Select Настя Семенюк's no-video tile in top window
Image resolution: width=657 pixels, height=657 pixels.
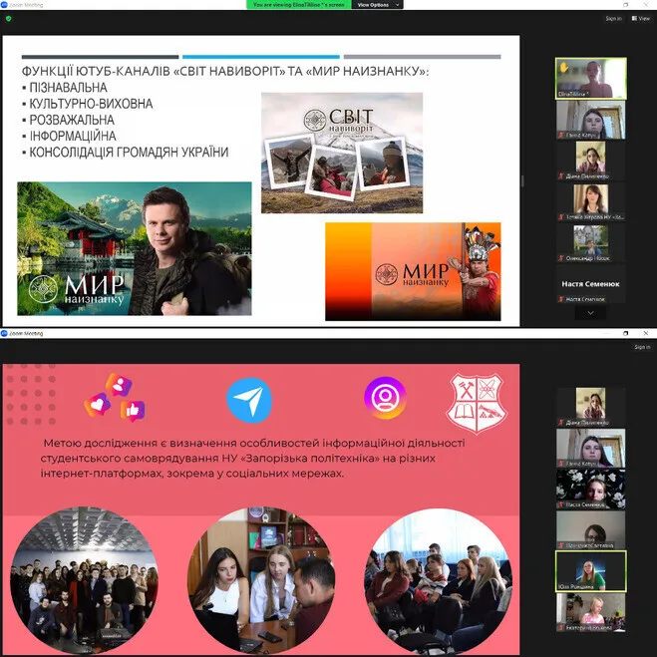pos(591,284)
